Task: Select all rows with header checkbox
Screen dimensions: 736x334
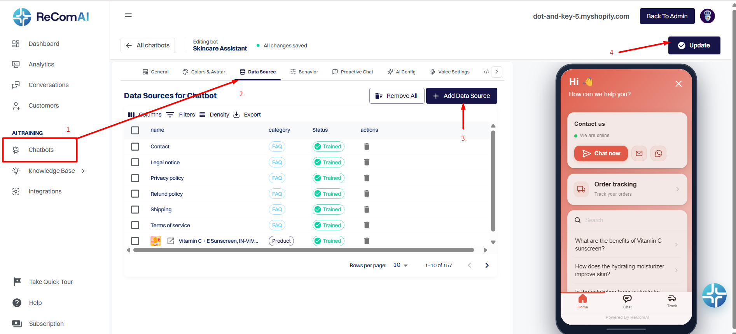Action: point(135,130)
